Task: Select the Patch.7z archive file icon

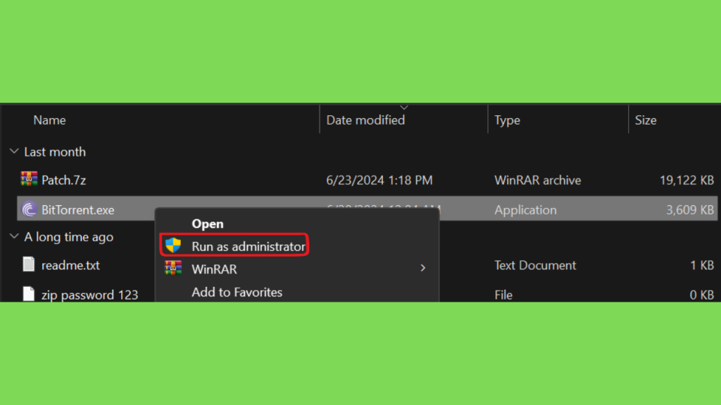Action: pos(28,180)
